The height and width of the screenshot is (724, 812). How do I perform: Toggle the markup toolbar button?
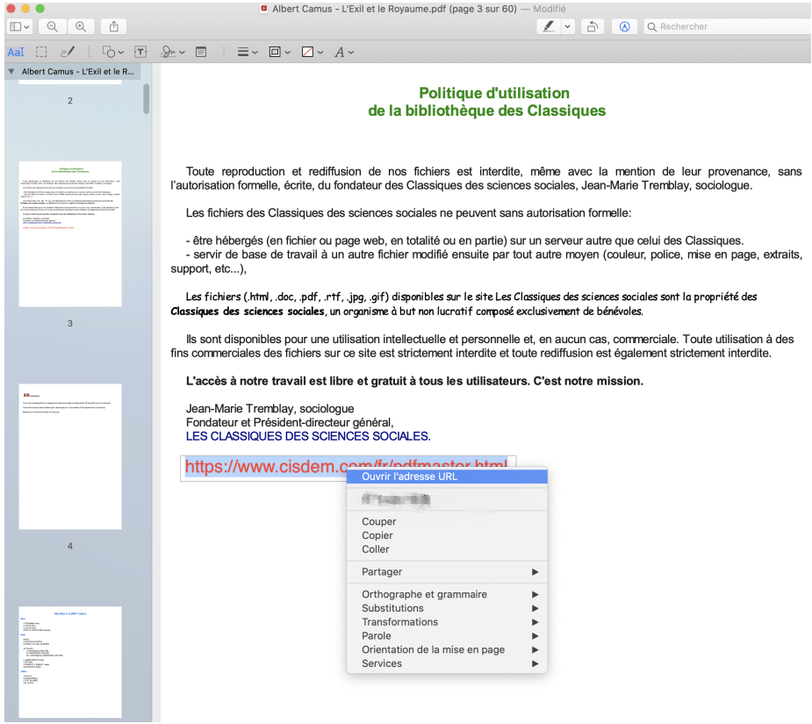pos(624,27)
